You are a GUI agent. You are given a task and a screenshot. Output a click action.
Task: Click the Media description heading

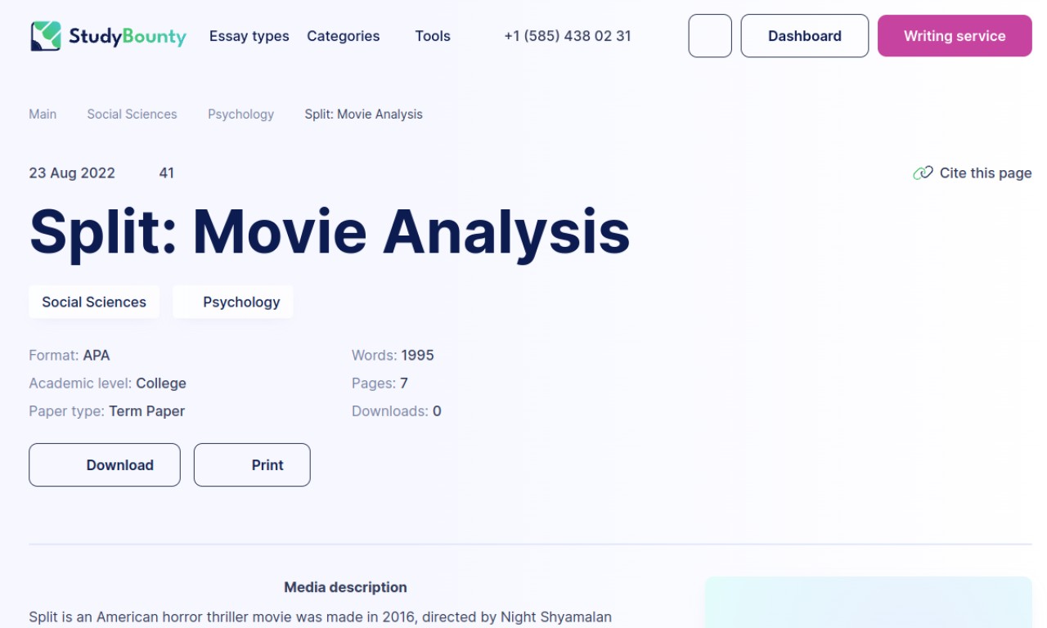click(345, 587)
